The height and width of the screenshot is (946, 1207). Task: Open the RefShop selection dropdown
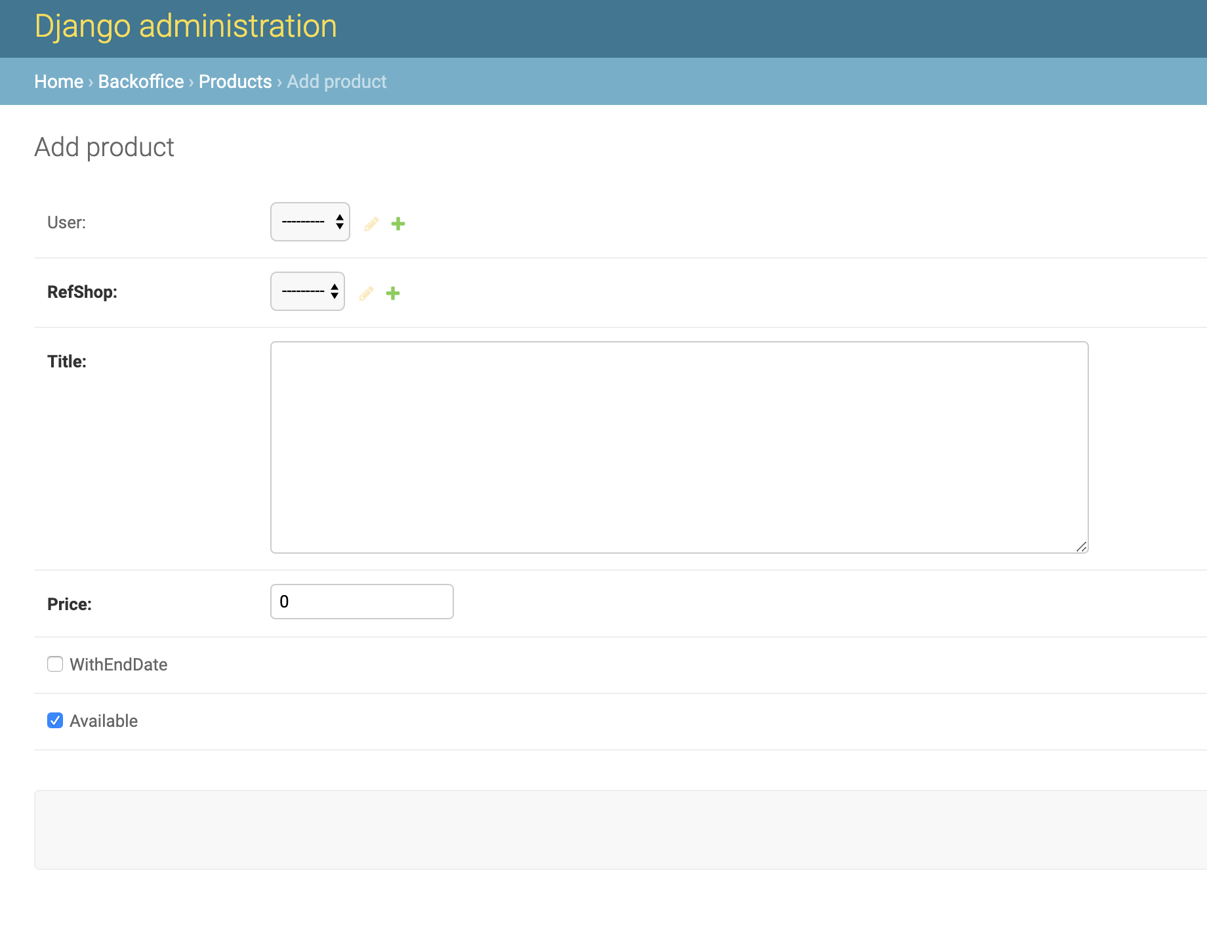306,291
